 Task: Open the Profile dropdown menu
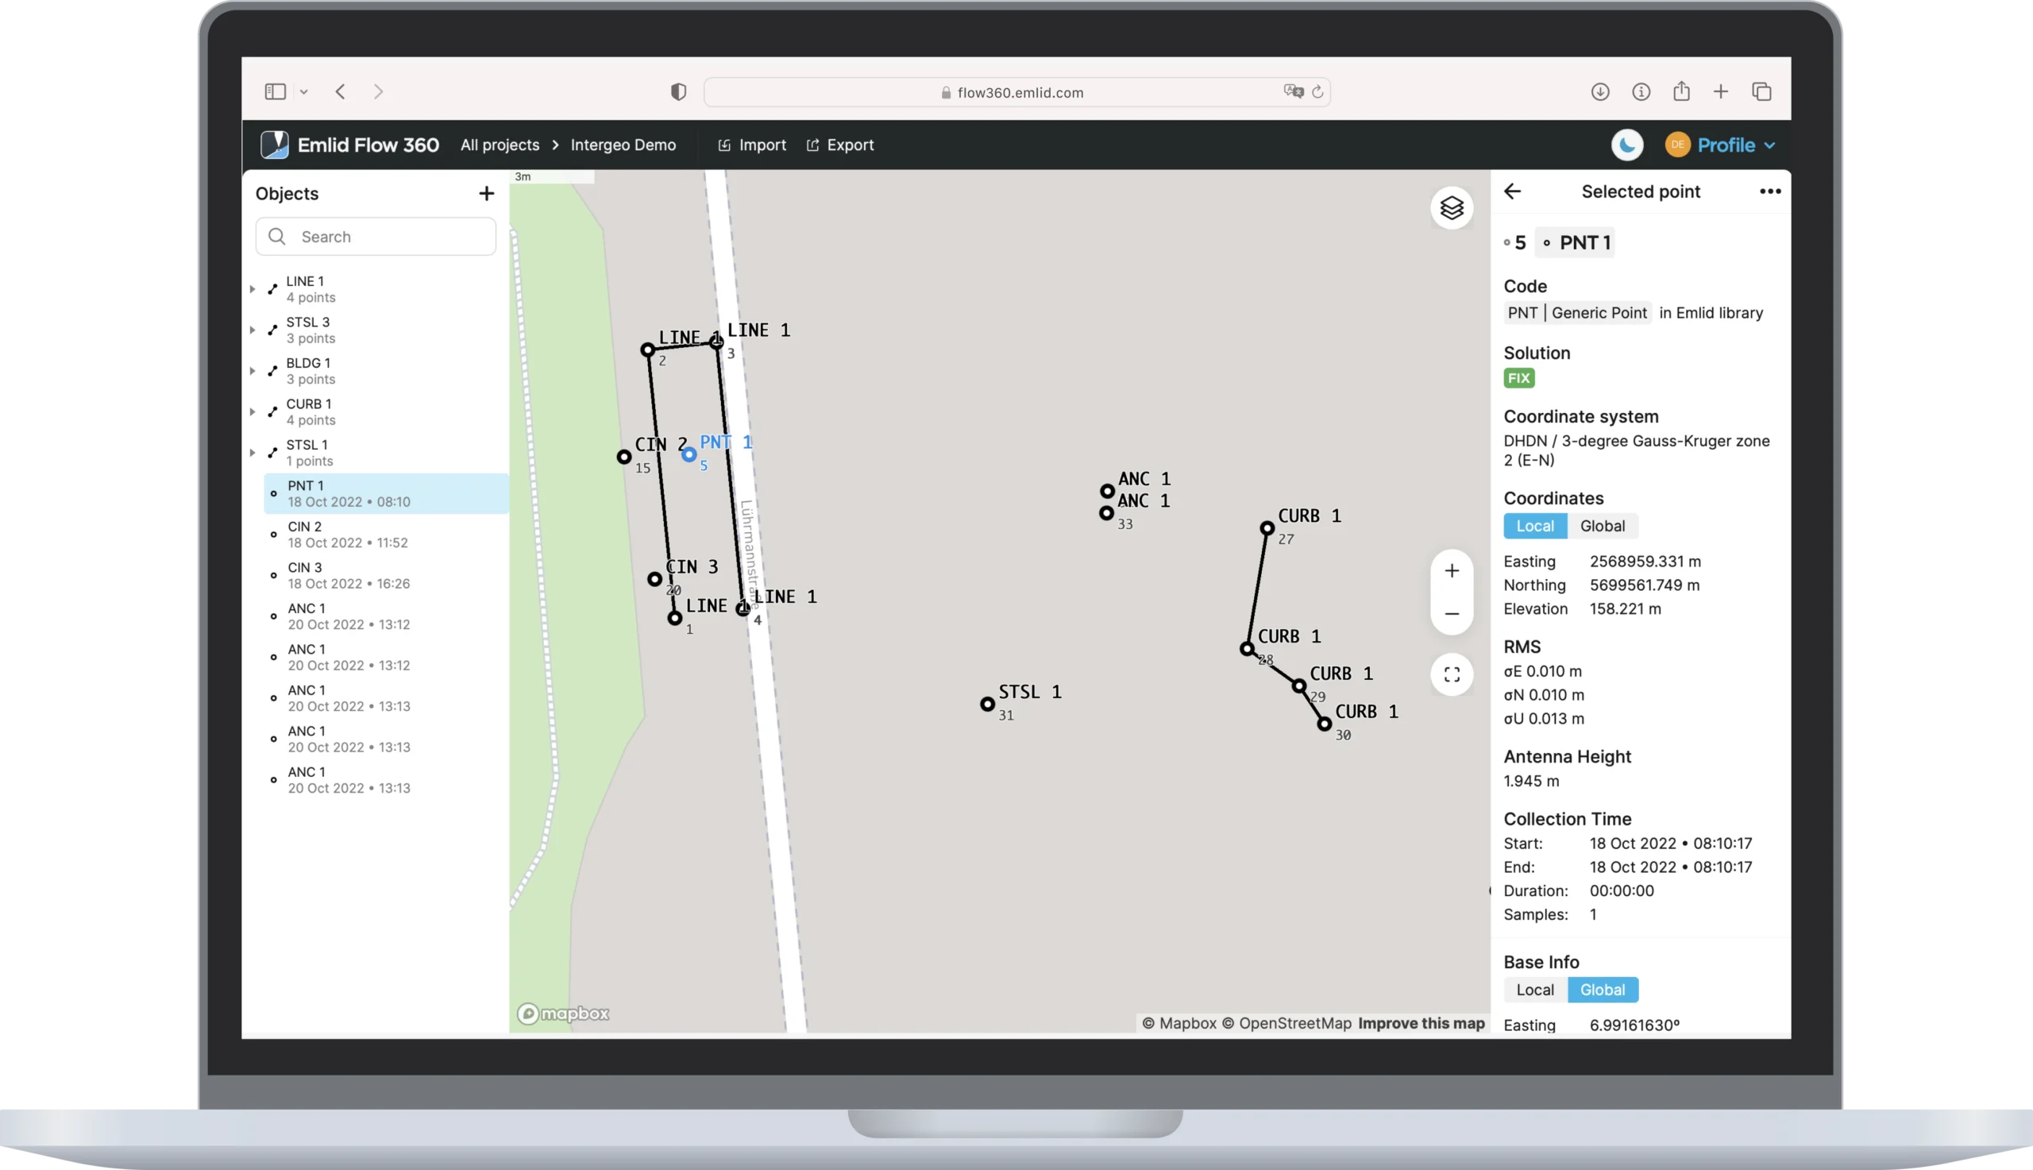point(1731,145)
